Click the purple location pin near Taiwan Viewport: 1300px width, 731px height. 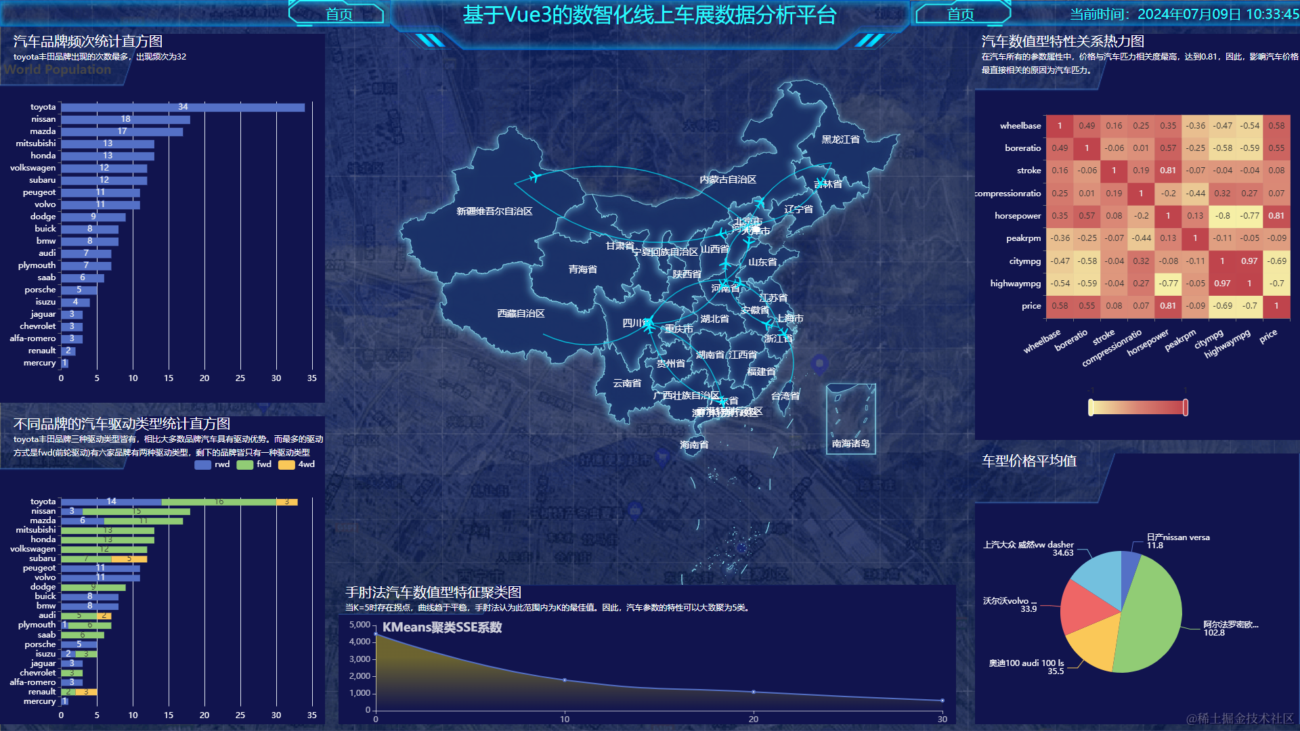pyautogui.click(x=819, y=363)
